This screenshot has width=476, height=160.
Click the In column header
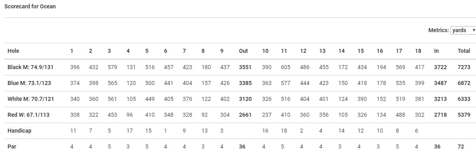(436, 51)
